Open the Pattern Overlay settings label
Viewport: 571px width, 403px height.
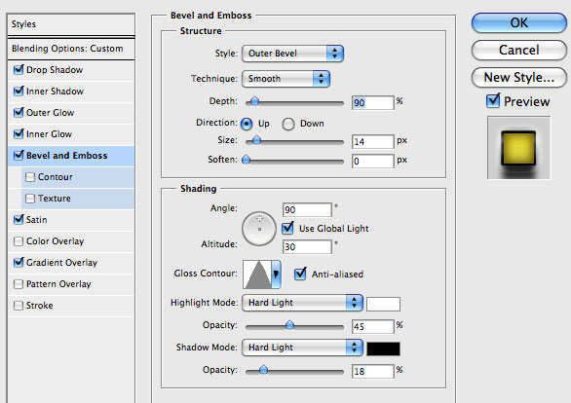coord(58,284)
